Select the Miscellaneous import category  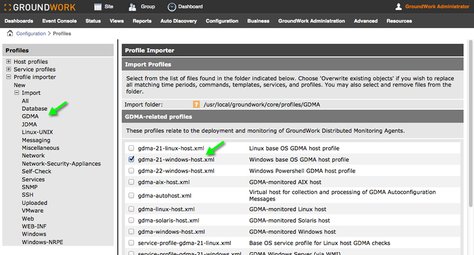40,148
